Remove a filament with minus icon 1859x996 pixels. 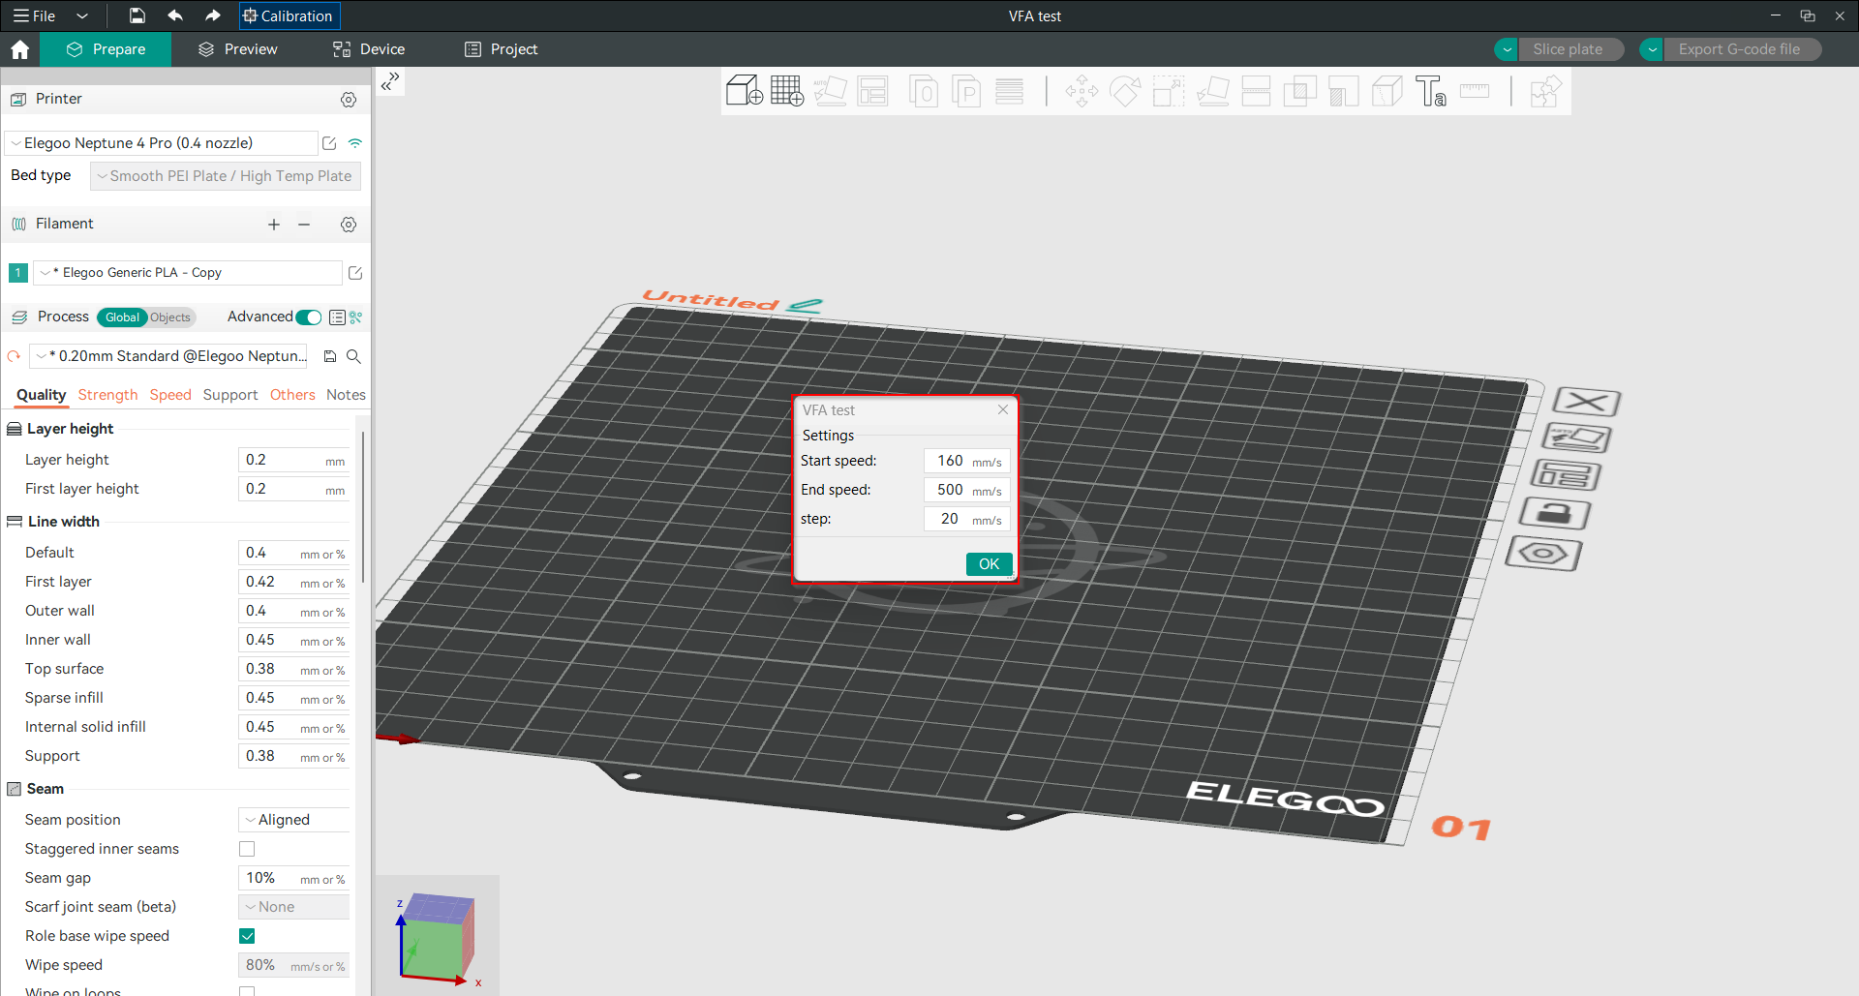point(304,225)
